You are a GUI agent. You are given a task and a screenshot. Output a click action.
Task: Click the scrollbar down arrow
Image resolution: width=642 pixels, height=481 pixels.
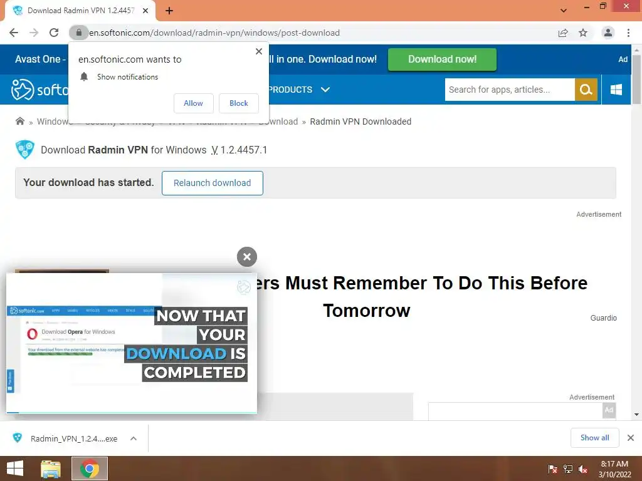point(637,415)
